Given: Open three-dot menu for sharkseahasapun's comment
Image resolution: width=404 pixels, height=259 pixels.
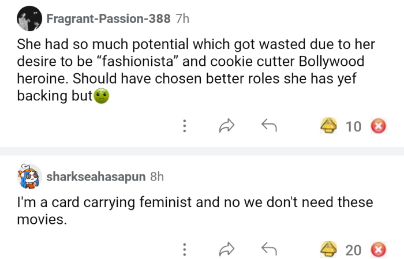Looking at the screenshot, I should [185, 249].
